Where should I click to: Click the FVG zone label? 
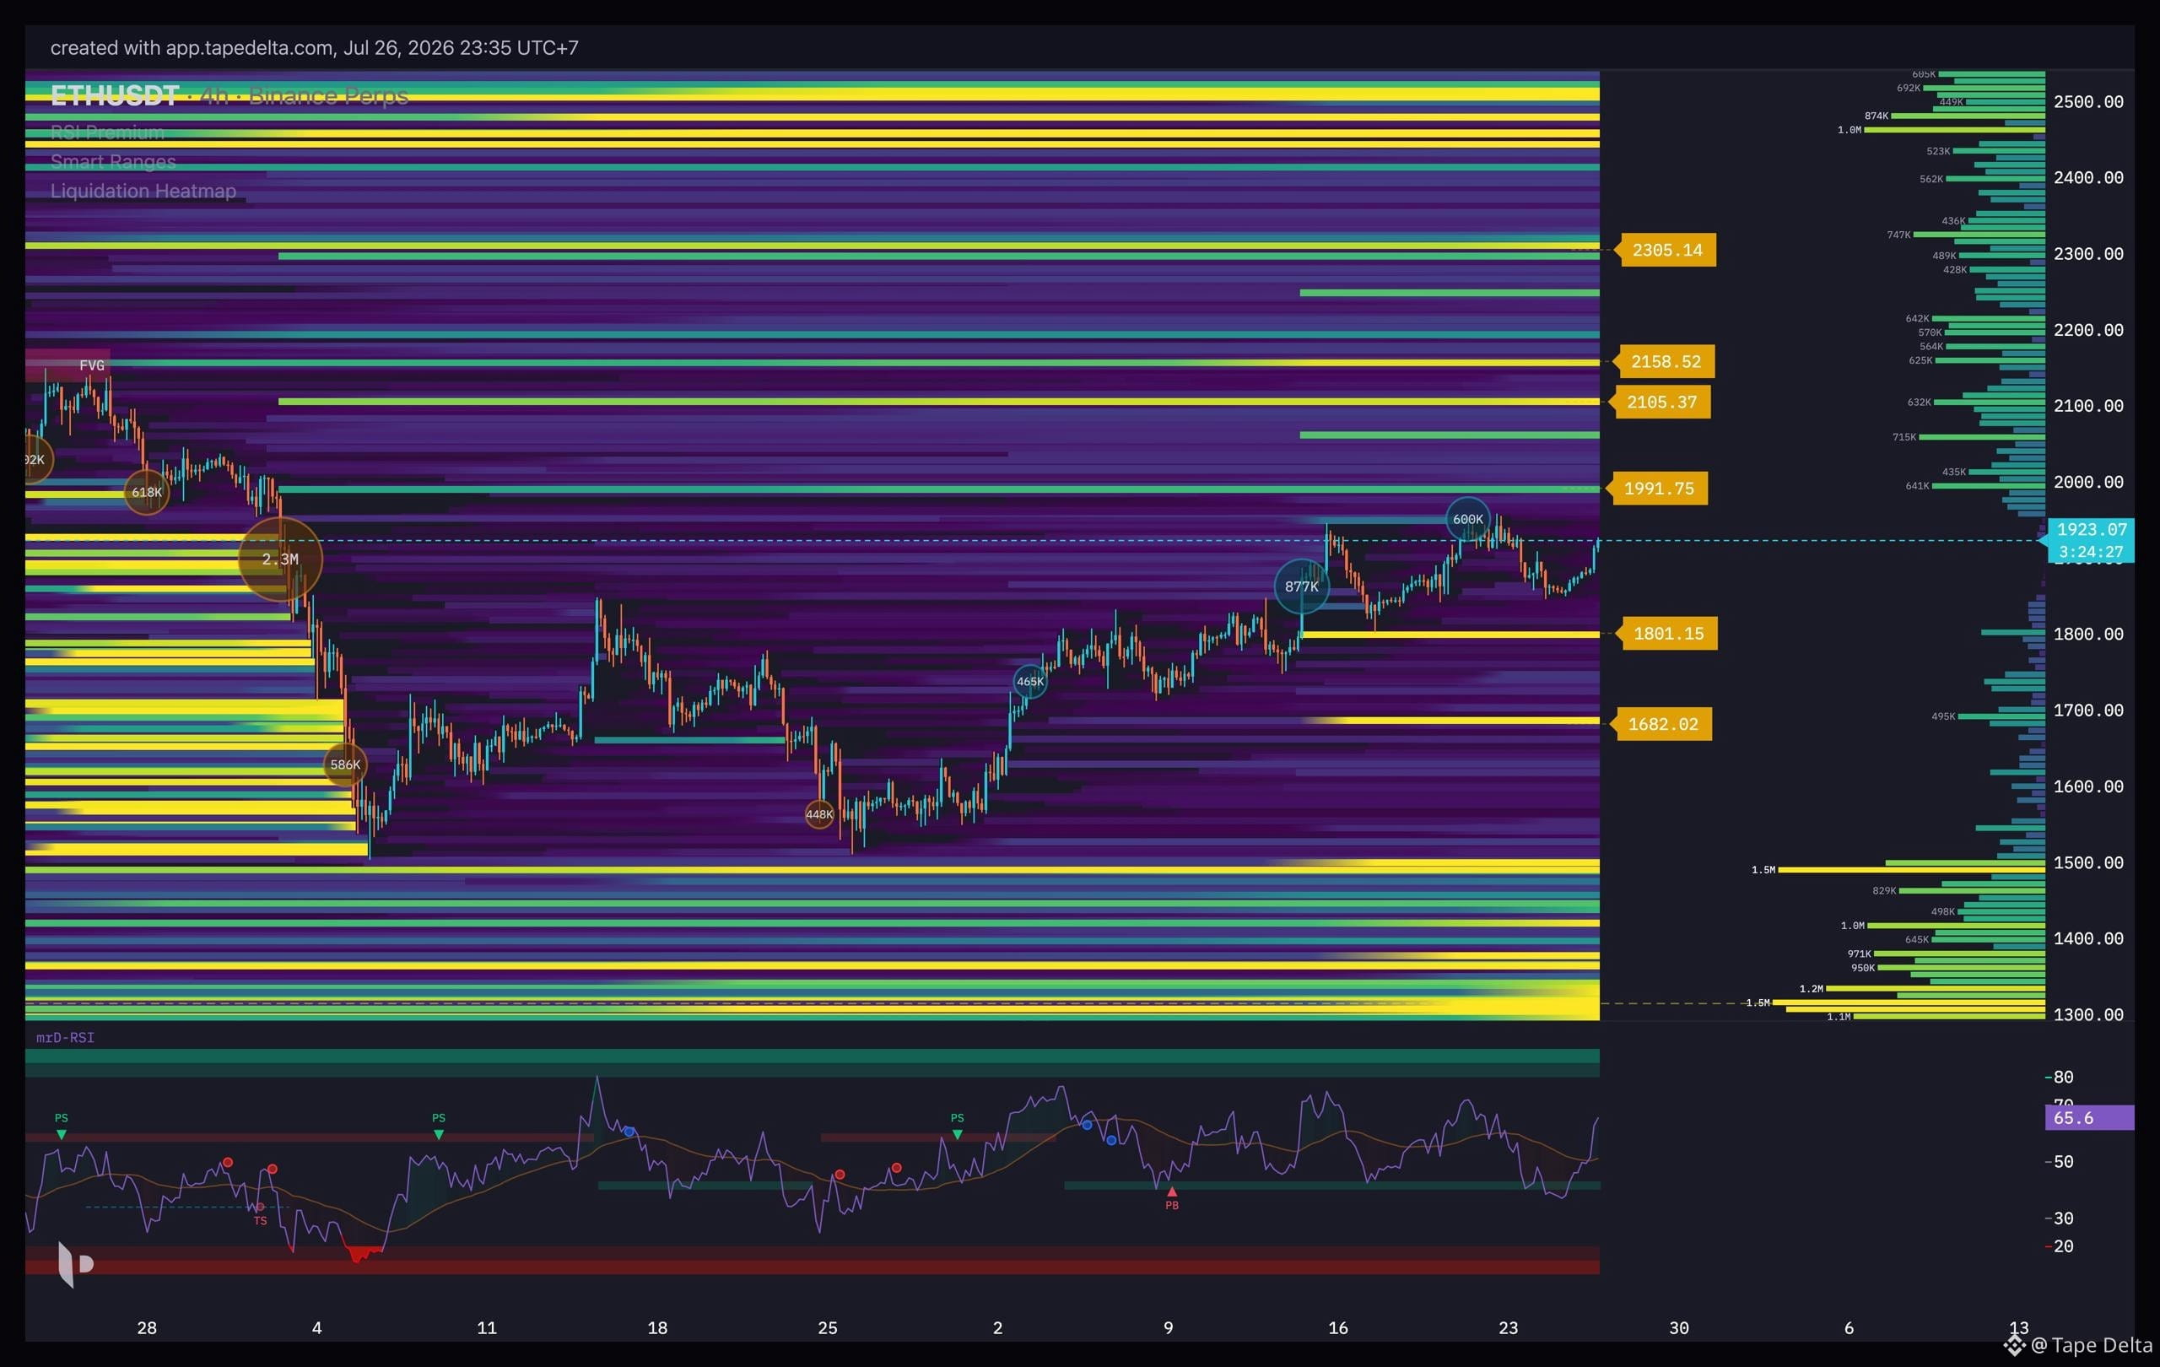[x=91, y=365]
